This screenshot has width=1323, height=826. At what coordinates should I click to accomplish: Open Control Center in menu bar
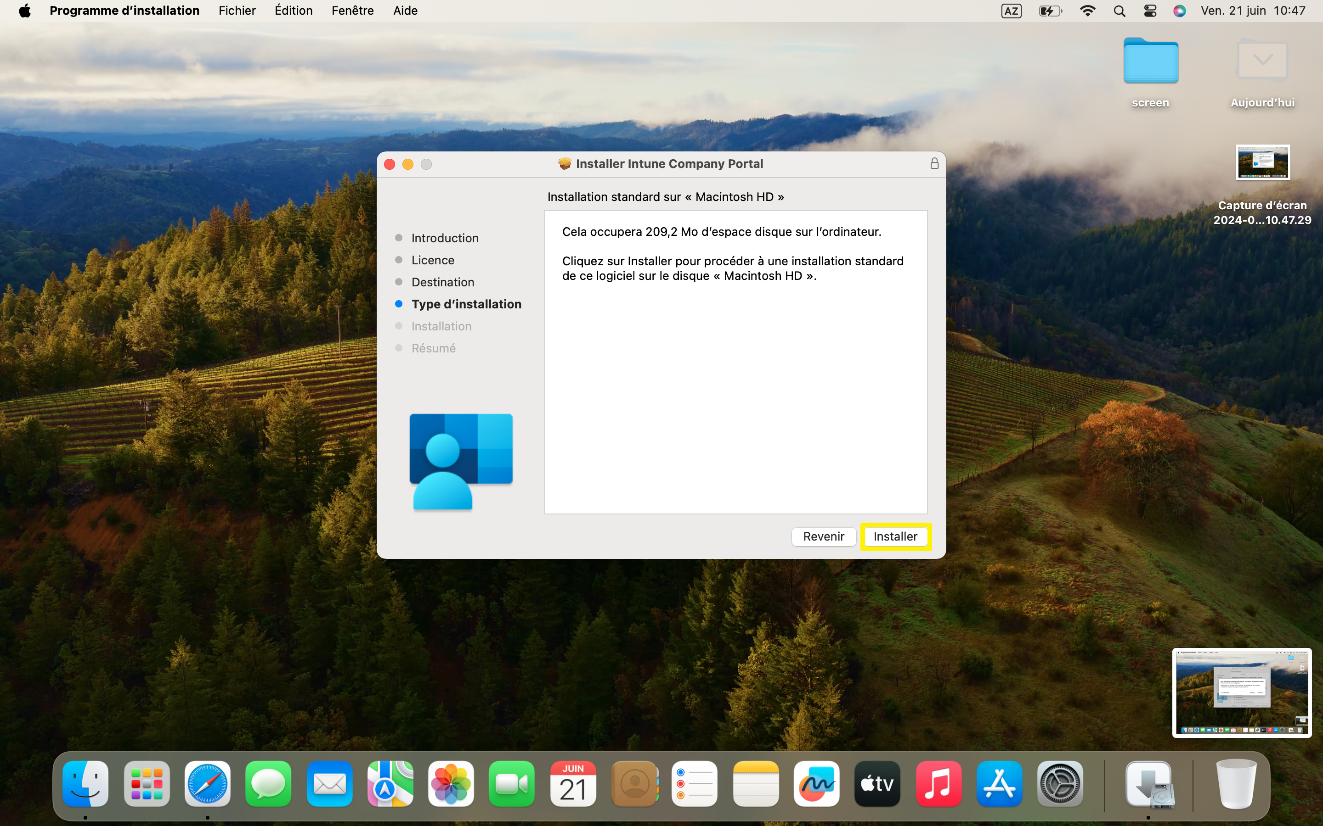(1150, 11)
